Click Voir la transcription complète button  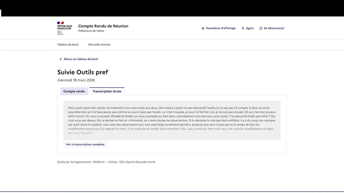coord(85,145)
